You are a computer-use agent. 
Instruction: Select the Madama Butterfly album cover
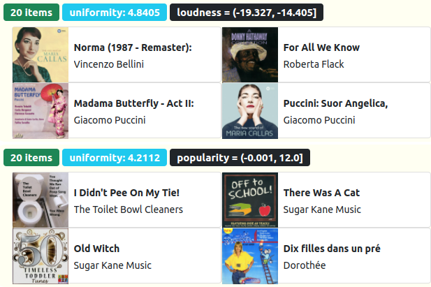pyautogui.click(x=41, y=111)
